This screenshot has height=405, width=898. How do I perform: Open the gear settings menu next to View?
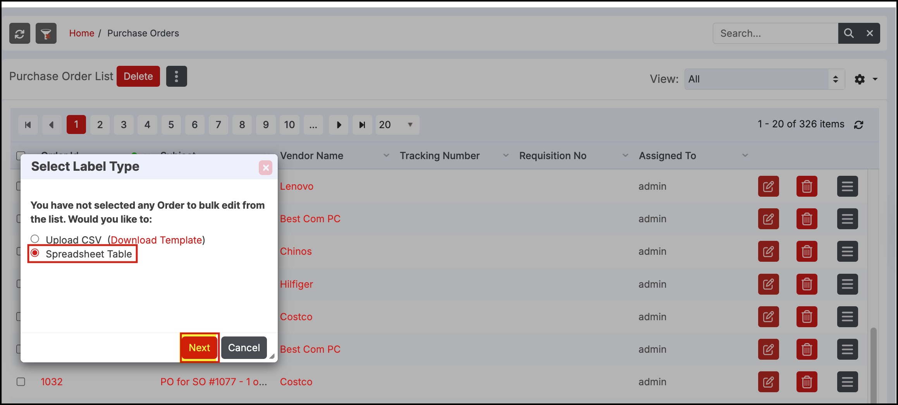pos(860,79)
